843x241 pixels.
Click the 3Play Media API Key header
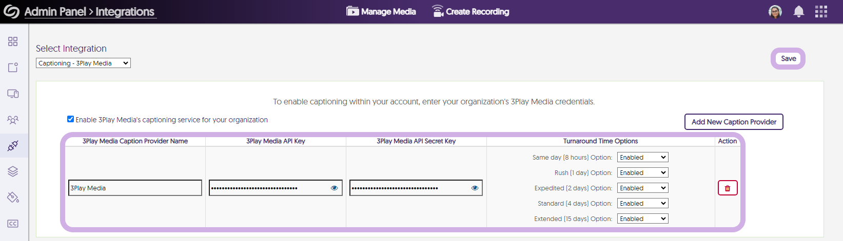click(276, 141)
